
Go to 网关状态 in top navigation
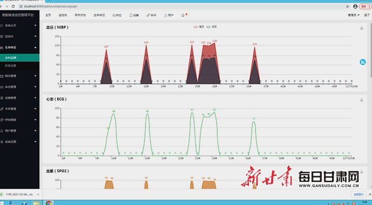click(x=80, y=15)
